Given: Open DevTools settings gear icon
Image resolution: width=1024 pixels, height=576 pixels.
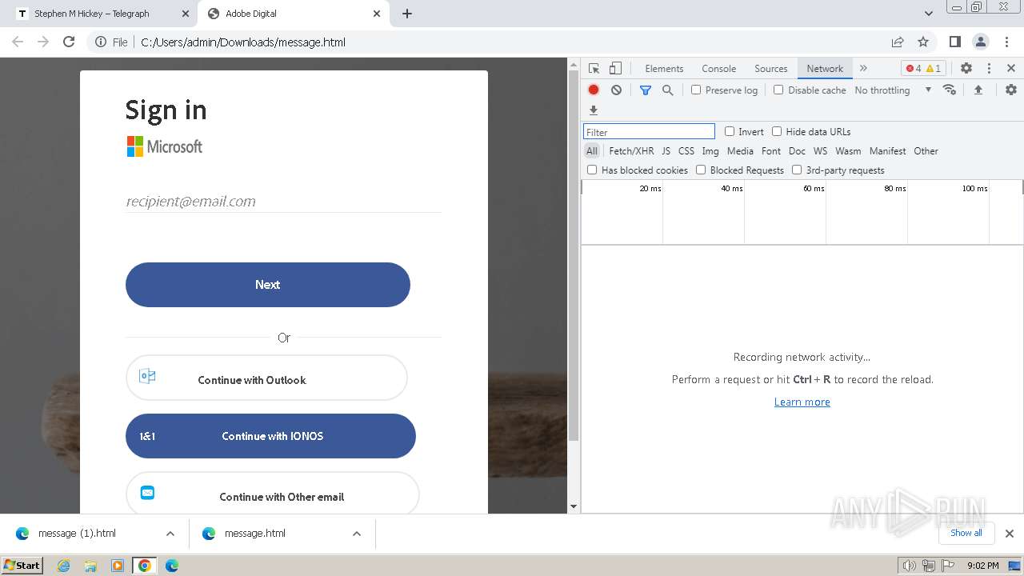Looking at the screenshot, I should (x=966, y=68).
